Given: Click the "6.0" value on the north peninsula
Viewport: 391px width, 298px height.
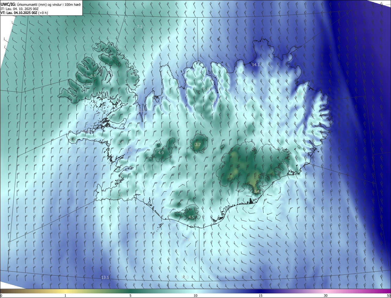Looking at the screenshot, I should coord(206,89).
